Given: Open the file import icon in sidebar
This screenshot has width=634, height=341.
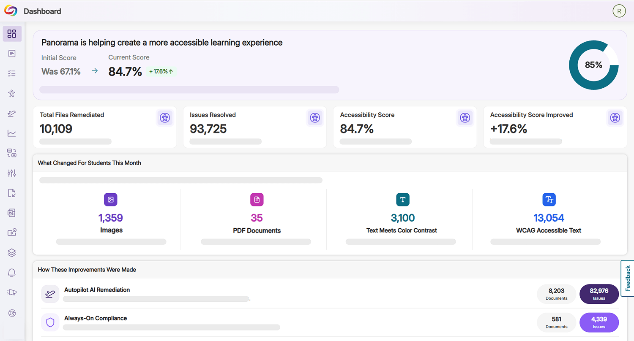Looking at the screenshot, I should click(x=12, y=193).
